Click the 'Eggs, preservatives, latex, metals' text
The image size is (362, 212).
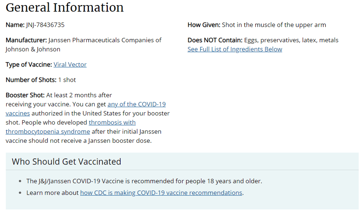pyautogui.click(x=291, y=40)
